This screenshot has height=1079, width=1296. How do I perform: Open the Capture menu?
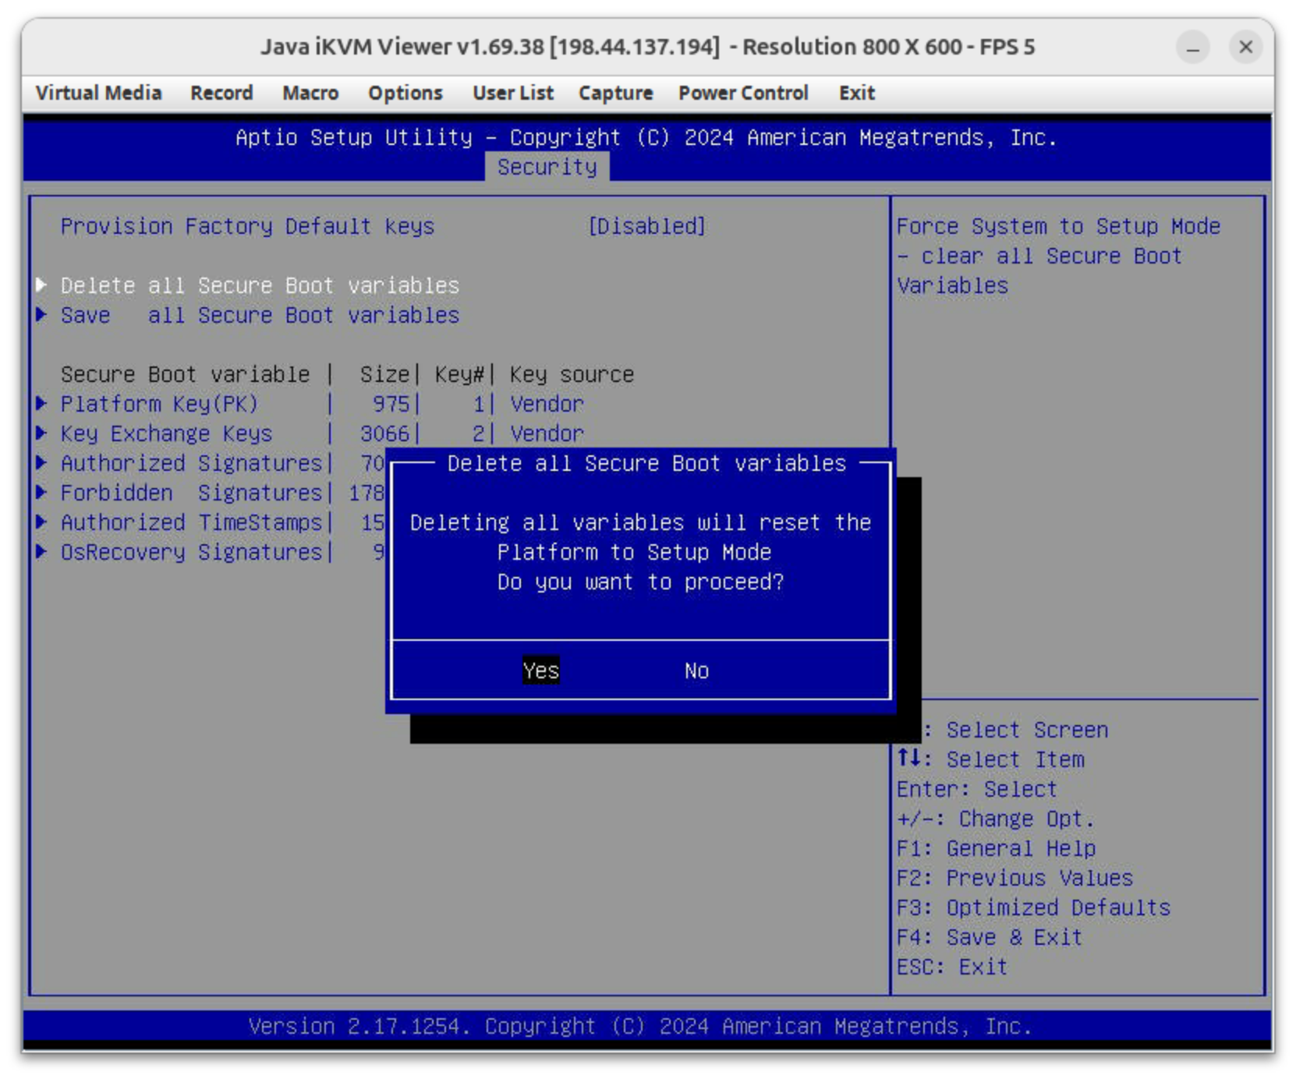(615, 93)
